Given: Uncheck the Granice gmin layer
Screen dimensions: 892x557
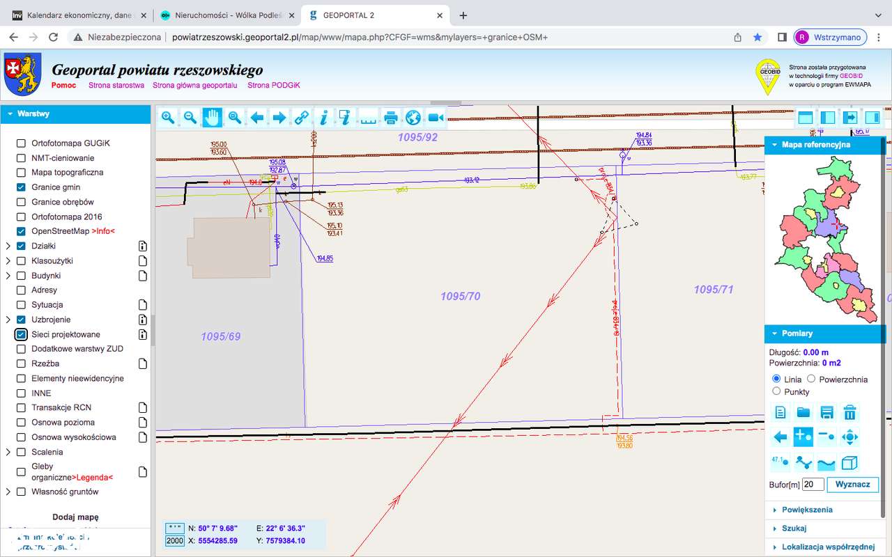Looking at the screenshot, I should tap(21, 187).
